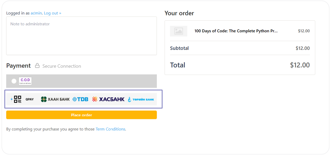
Task: Select the QPay payment radio button
Action: pyautogui.click(x=11, y=99)
